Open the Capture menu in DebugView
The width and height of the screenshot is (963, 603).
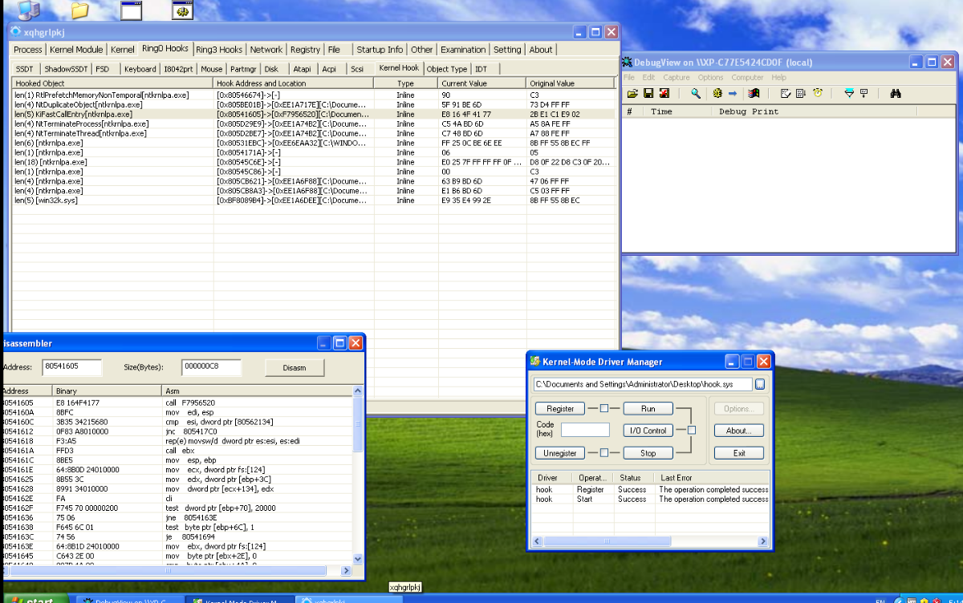(676, 78)
